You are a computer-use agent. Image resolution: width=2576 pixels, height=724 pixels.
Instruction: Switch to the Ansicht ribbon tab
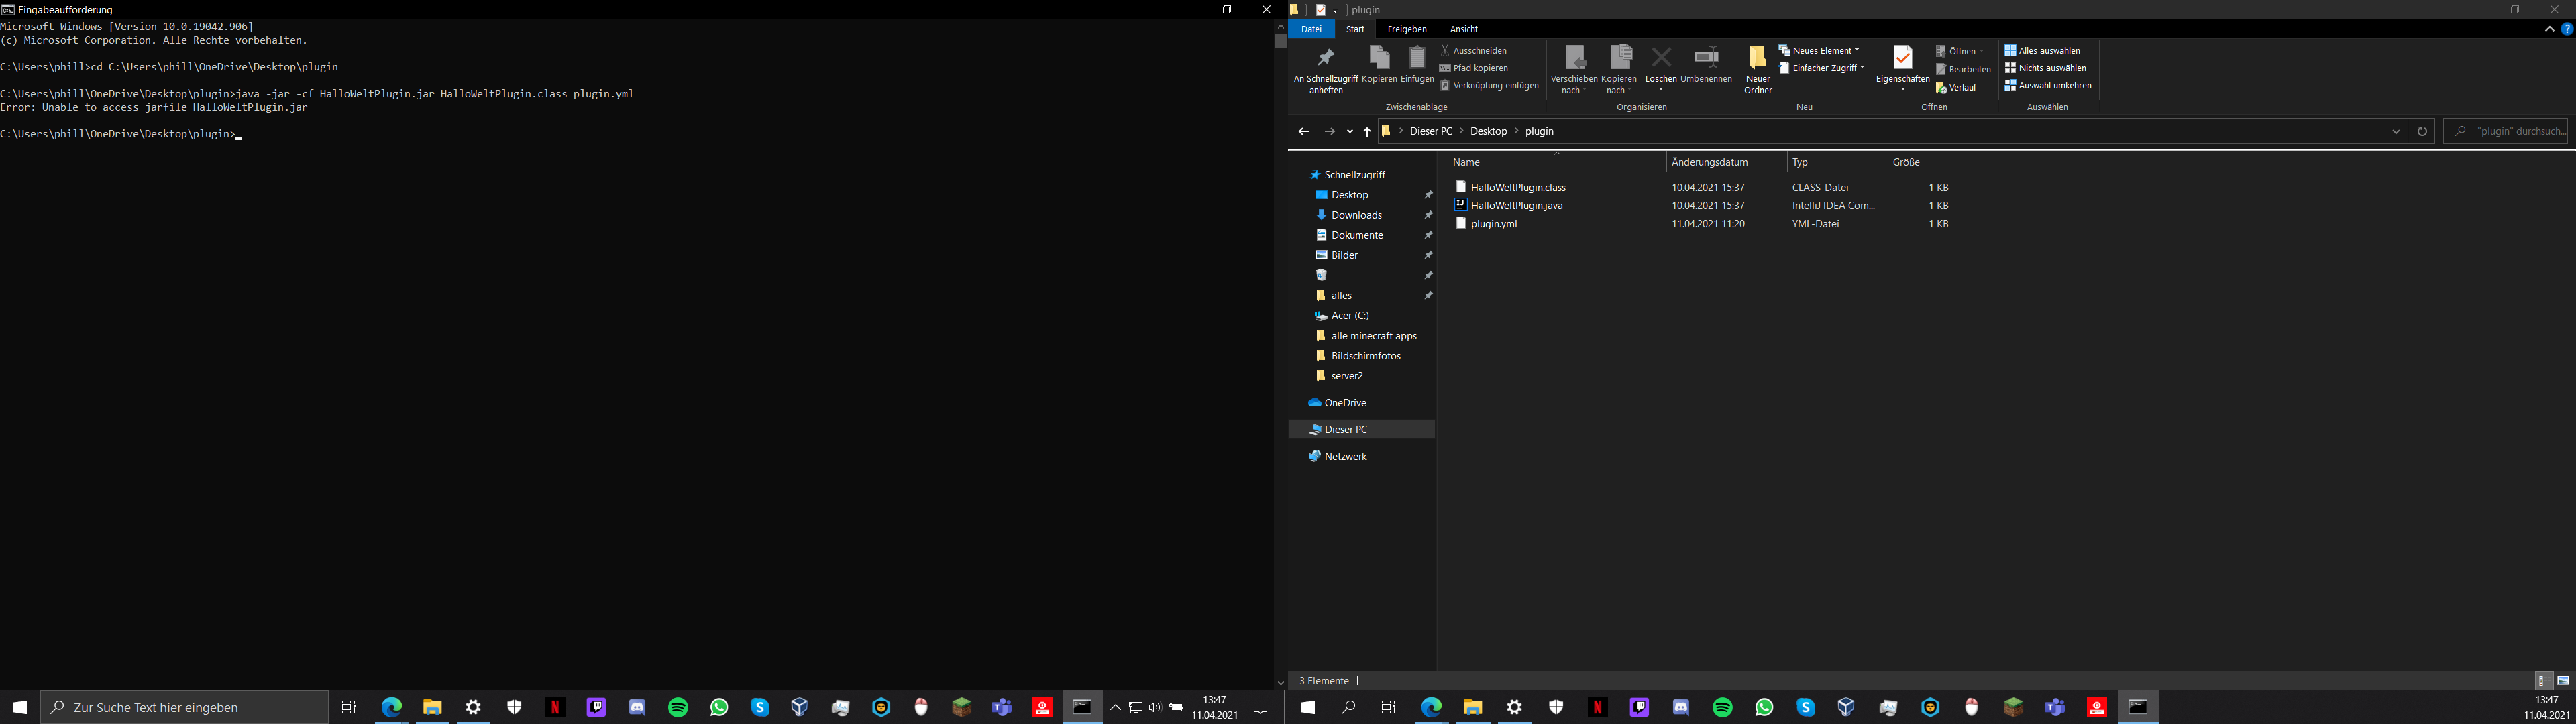(x=1463, y=29)
